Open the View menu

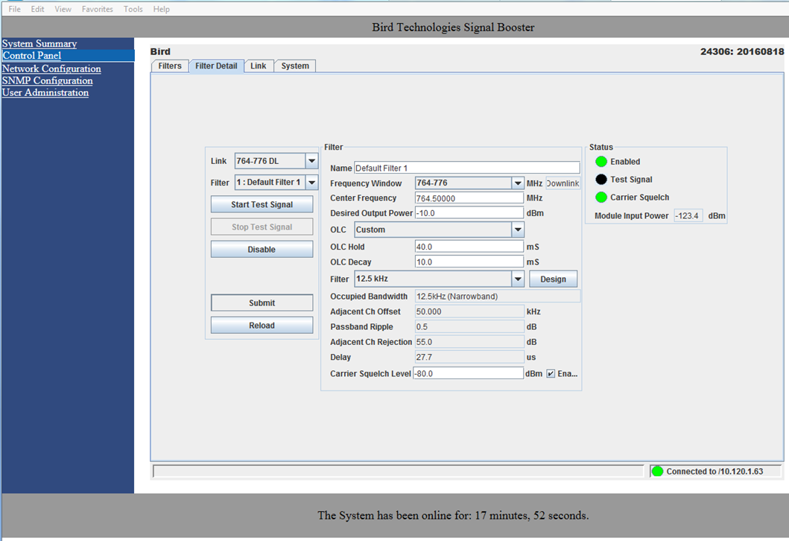63,9
